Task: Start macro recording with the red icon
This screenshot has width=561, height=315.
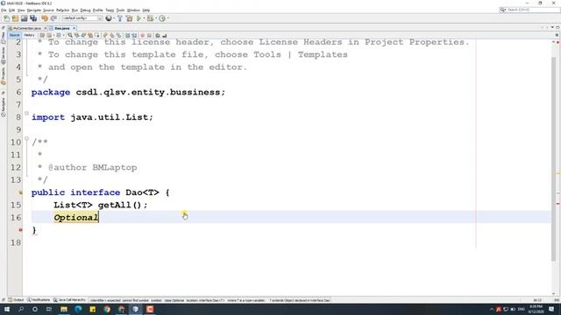Action: pyautogui.click(x=142, y=35)
